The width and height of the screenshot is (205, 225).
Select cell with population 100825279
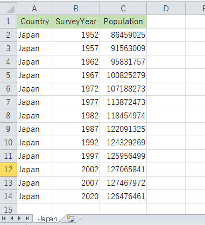pos(123,75)
